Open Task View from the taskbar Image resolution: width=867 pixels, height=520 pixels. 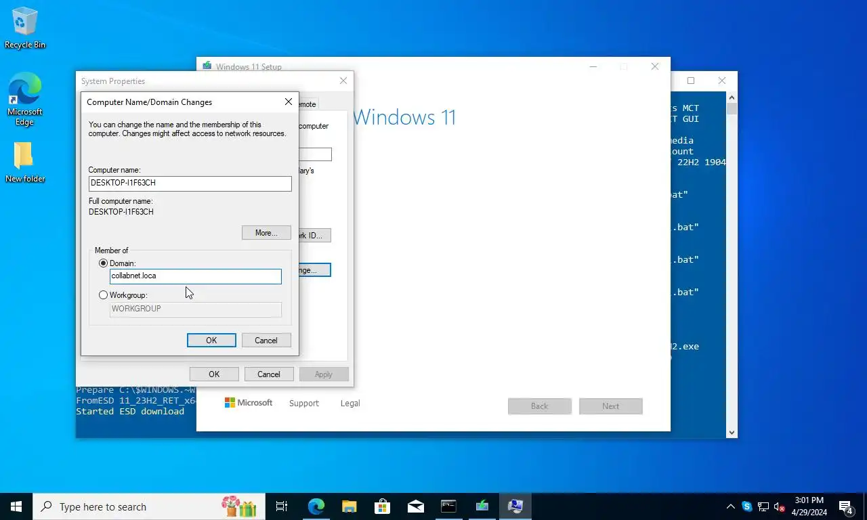pos(282,506)
